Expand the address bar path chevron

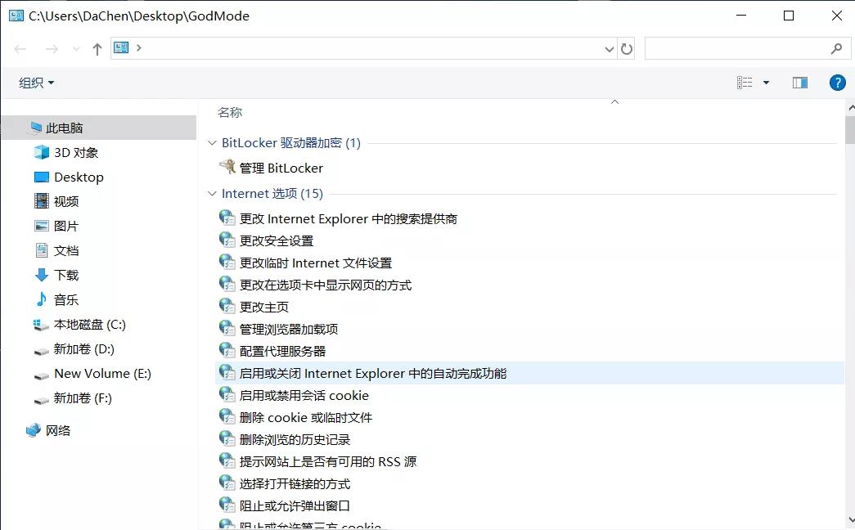click(x=139, y=48)
